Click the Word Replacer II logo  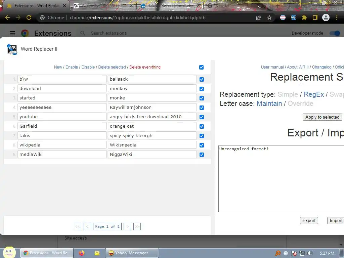[12, 49]
